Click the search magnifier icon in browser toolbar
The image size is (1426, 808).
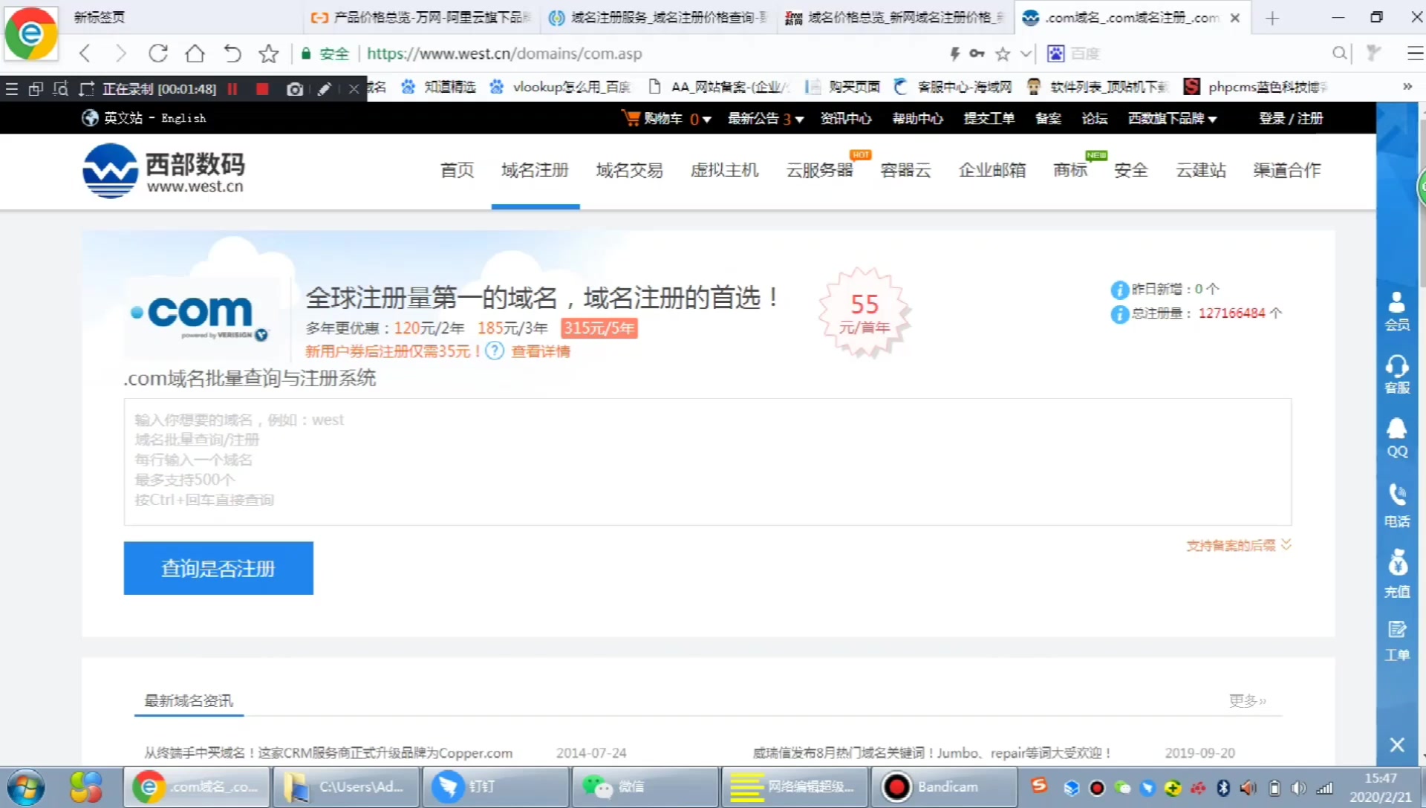tap(1339, 53)
